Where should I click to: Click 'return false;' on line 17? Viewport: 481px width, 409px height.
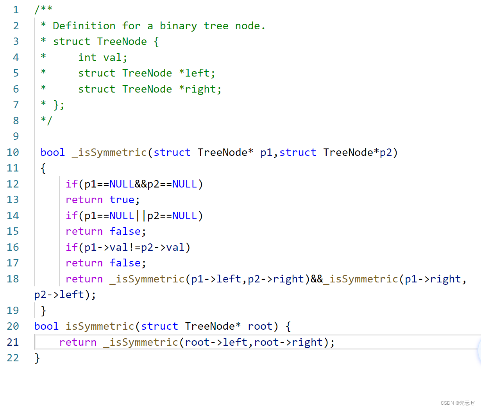[x=106, y=263]
